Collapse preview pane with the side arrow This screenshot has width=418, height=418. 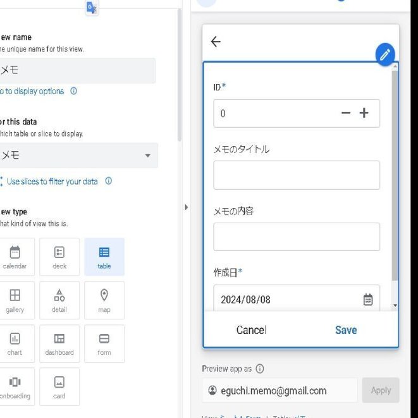(186, 207)
